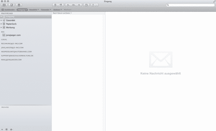Open the flag color dropdown arrow
This screenshot has height=131, width=216.
point(97,5)
